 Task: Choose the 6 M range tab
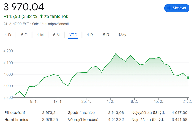(56, 35)
